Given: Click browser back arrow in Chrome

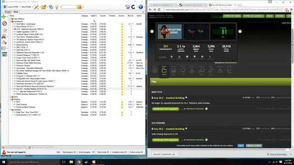Looking at the screenshot, I should [x=150, y=10].
